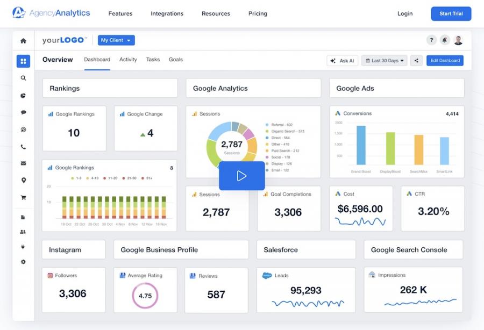Click the 1-3 legend dot in rankings chart
This screenshot has width=484, height=330.
(x=72, y=178)
